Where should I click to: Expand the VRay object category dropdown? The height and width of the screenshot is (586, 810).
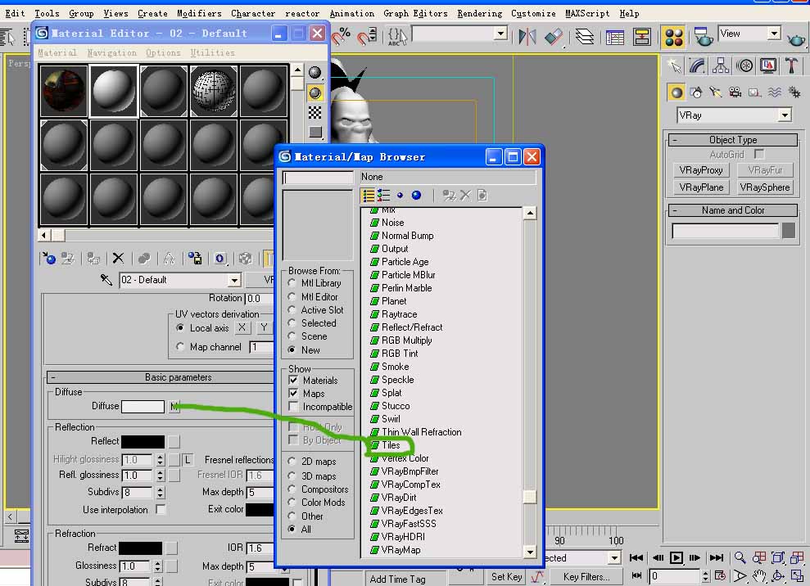tap(785, 115)
